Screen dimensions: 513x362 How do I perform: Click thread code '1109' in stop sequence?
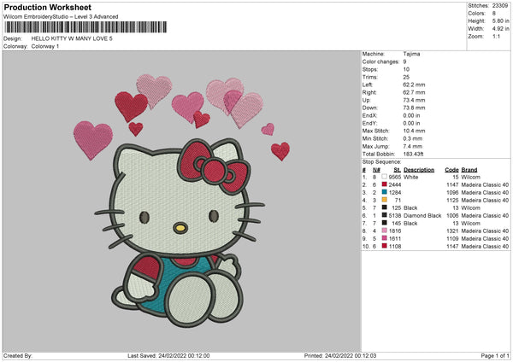pyautogui.click(x=452, y=238)
